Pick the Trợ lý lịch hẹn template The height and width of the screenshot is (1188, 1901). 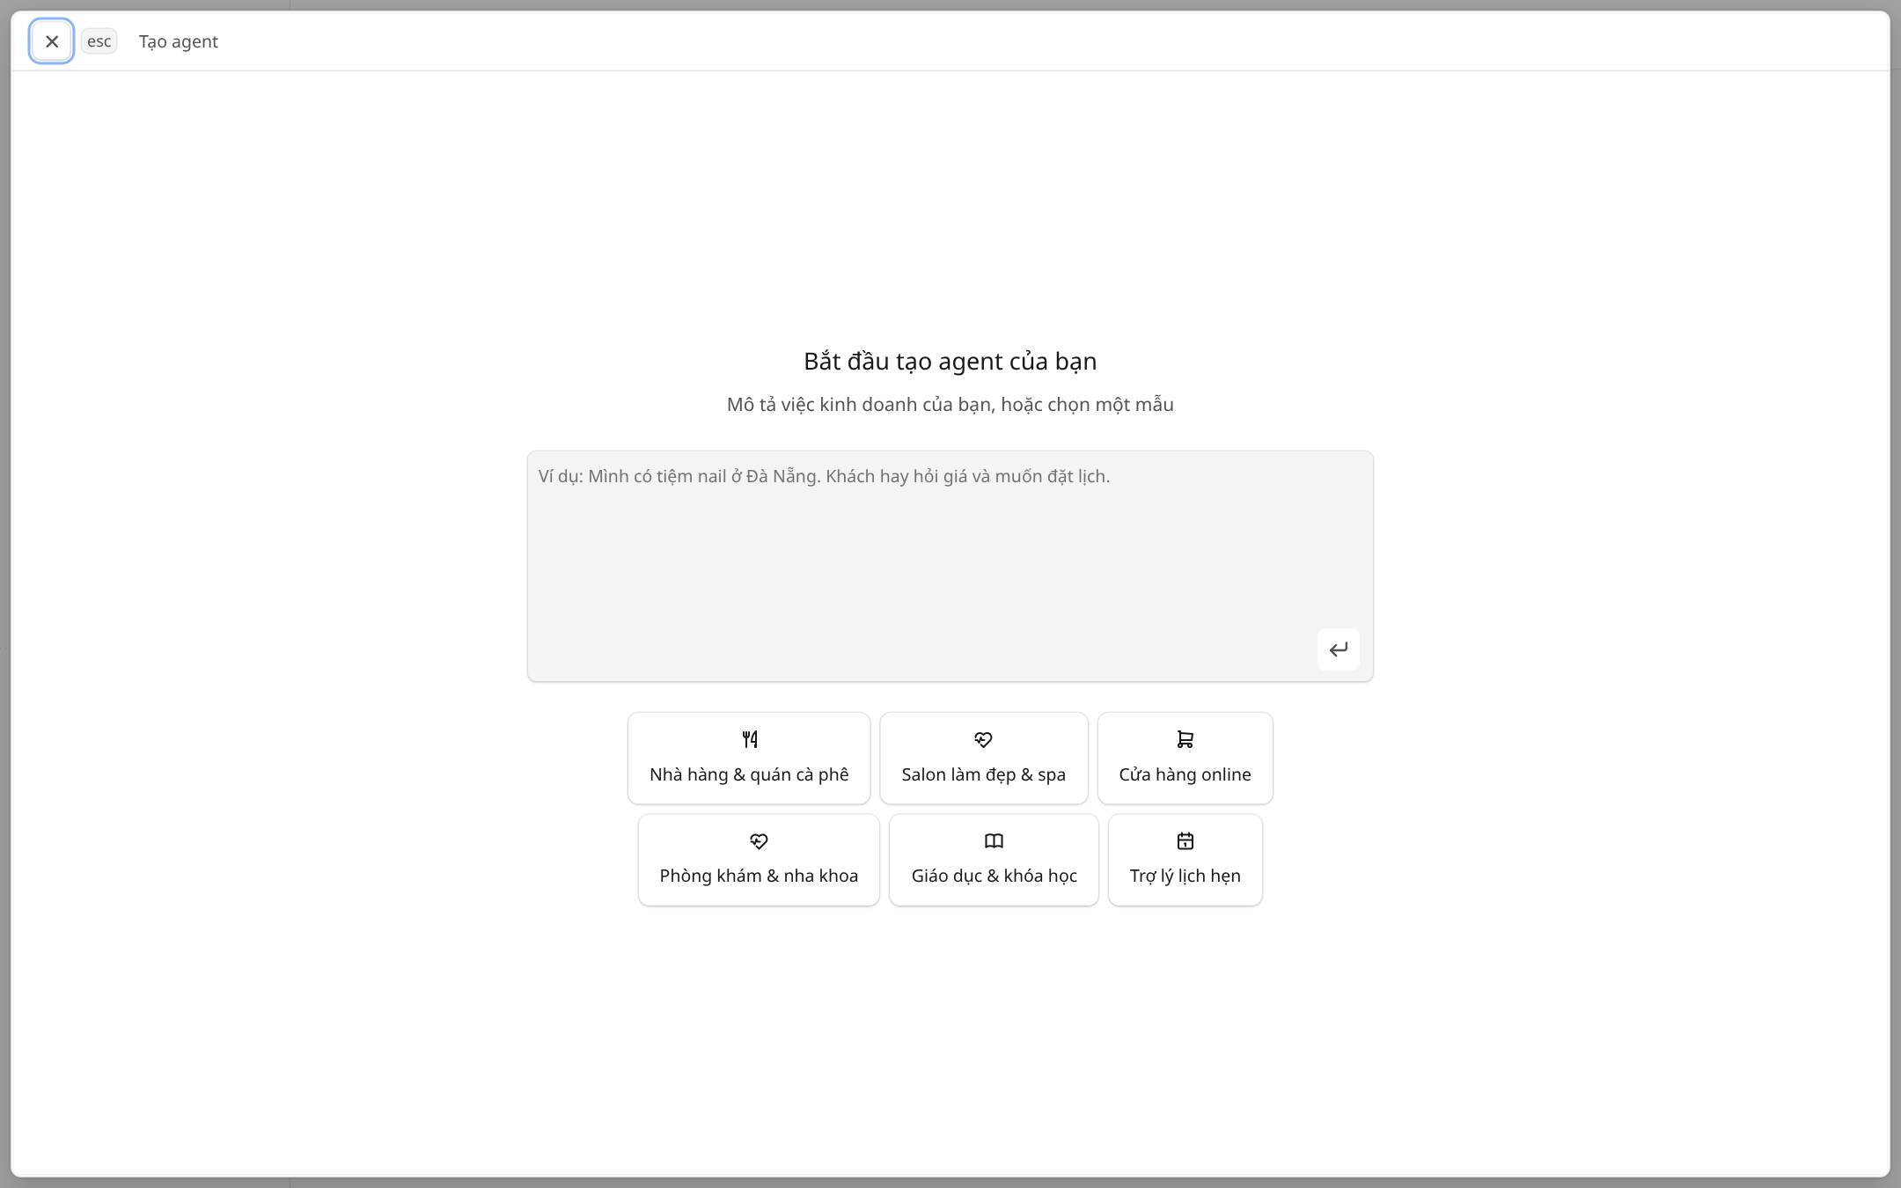pyautogui.click(x=1185, y=860)
